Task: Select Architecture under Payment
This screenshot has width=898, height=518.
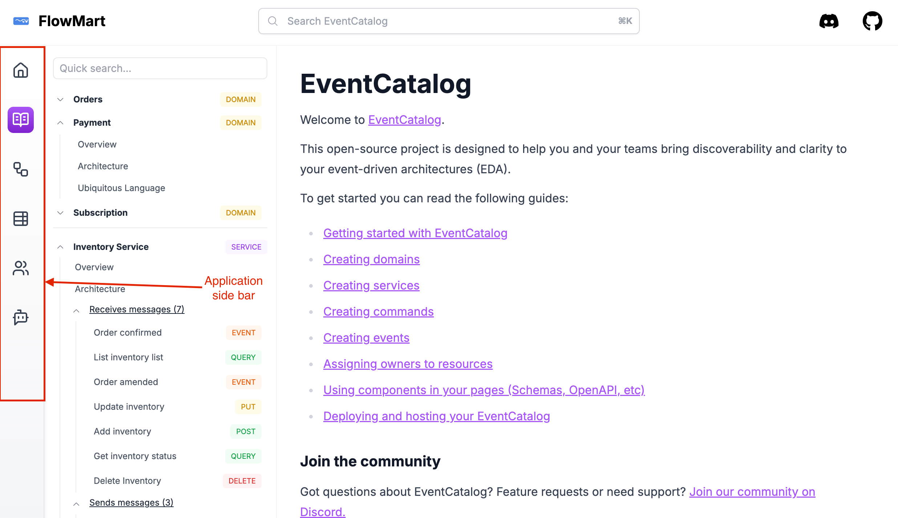Action: tap(103, 166)
